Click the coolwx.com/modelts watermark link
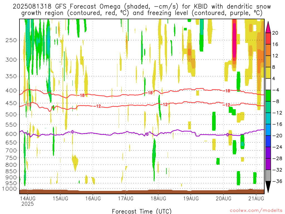Screen dimensions: 285x214 256,211
